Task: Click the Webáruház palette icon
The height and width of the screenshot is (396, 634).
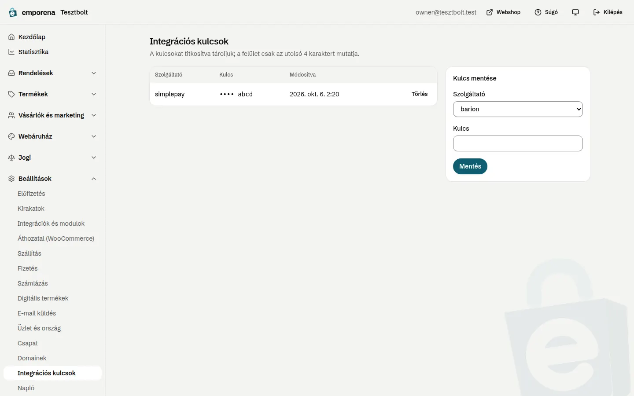Action: pos(11,136)
